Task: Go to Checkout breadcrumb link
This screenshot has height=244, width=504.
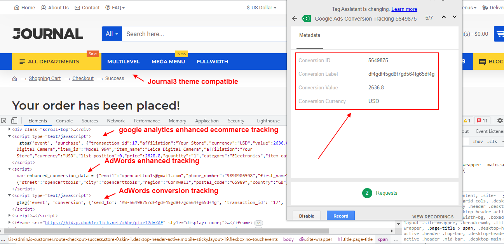Action: click(83, 78)
